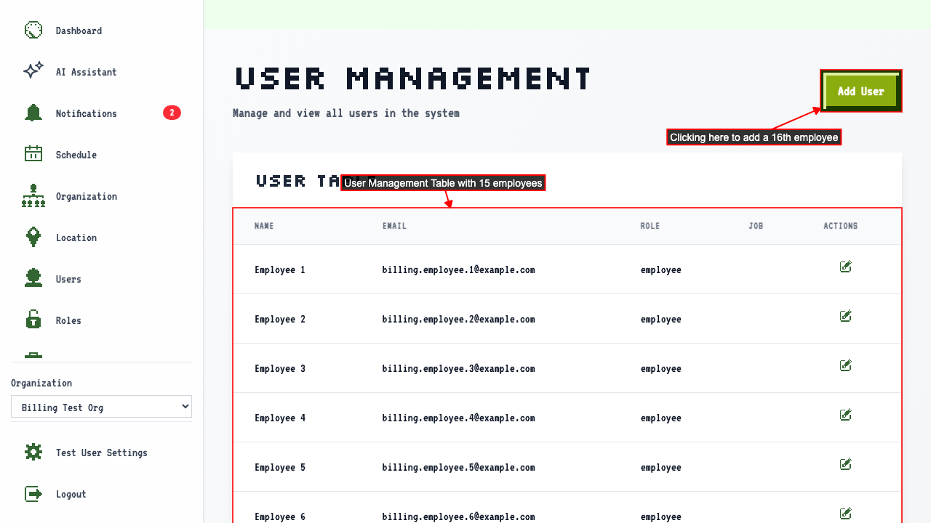This screenshot has width=931, height=523.
Task: Select the Employee 3 name cell
Action: (280, 368)
